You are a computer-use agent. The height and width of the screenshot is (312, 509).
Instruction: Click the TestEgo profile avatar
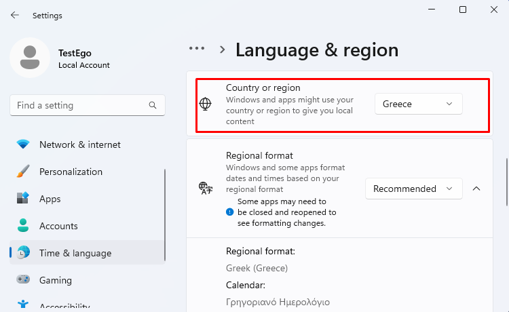[x=30, y=58]
